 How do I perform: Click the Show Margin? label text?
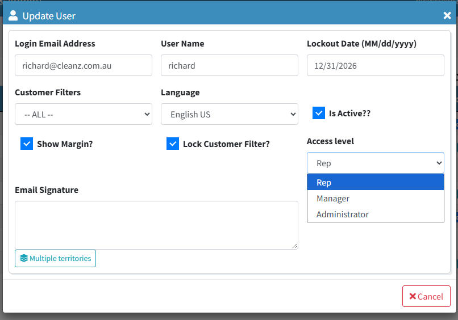click(65, 144)
